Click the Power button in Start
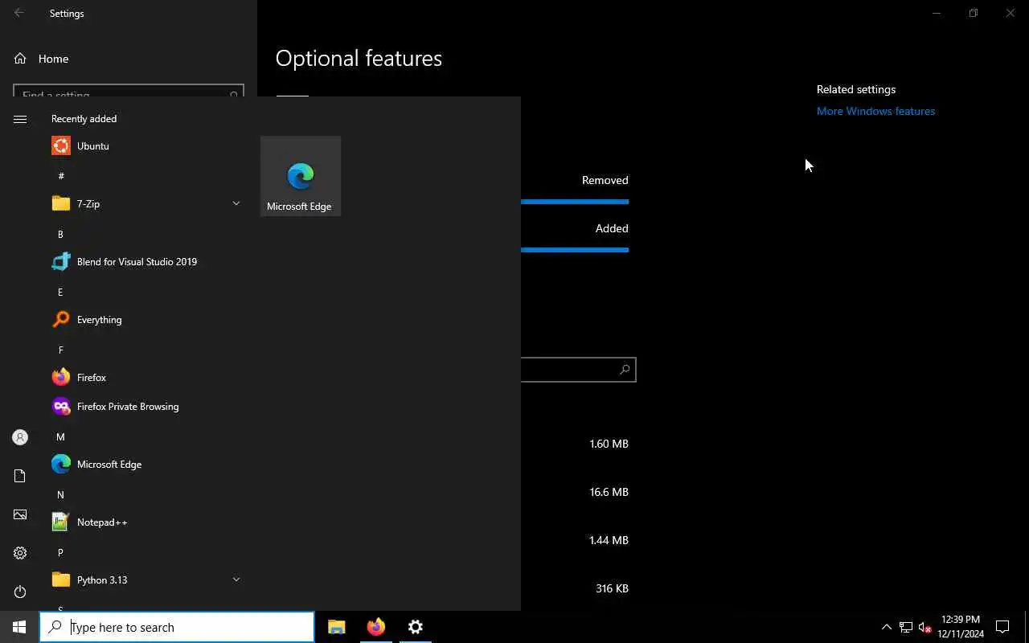 [x=20, y=592]
